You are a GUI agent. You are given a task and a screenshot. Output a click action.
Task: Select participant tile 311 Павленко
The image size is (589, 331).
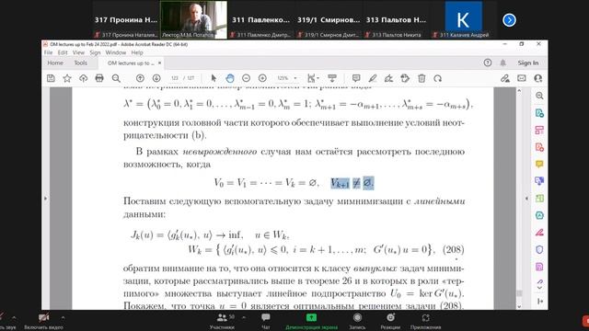point(261,19)
